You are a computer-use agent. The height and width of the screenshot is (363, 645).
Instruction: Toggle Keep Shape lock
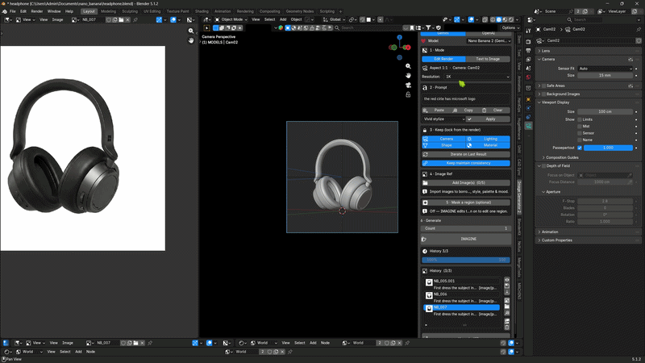443,145
